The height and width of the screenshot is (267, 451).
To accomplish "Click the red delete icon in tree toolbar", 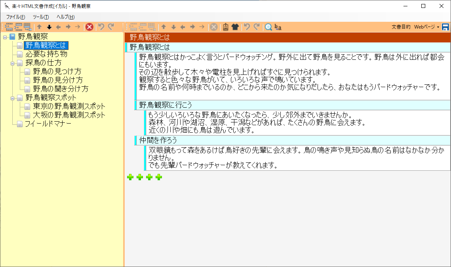I will click(89, 27).
